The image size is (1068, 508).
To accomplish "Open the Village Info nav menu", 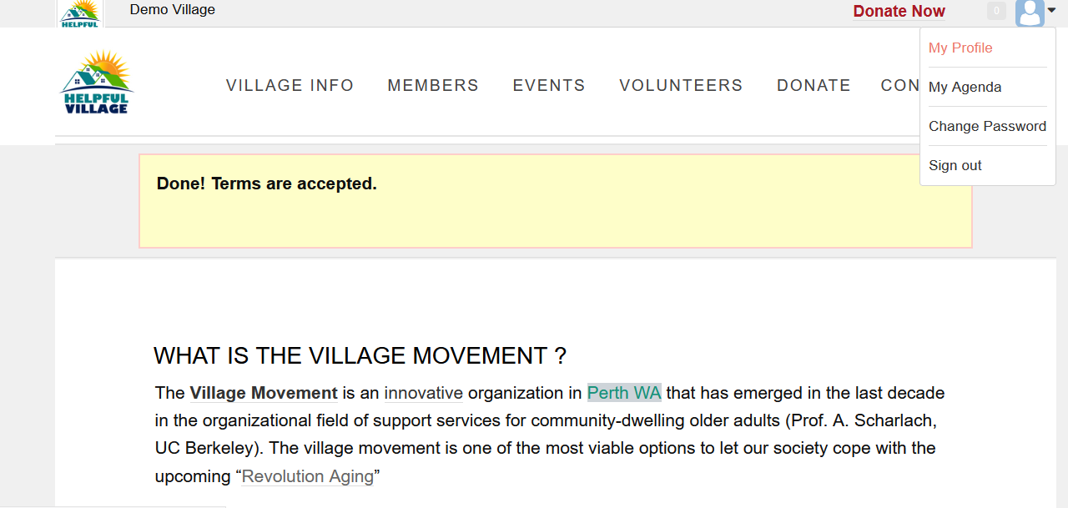I will click(x=290, y=85).
